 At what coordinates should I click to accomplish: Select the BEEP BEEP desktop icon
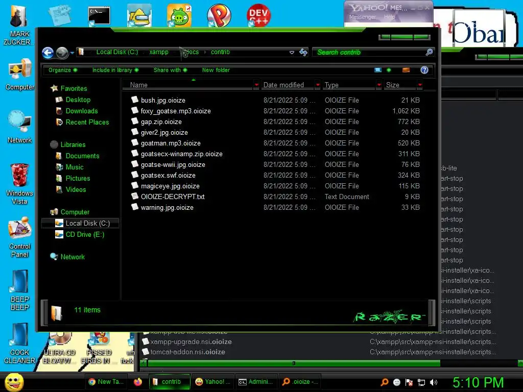coord(20,290)
